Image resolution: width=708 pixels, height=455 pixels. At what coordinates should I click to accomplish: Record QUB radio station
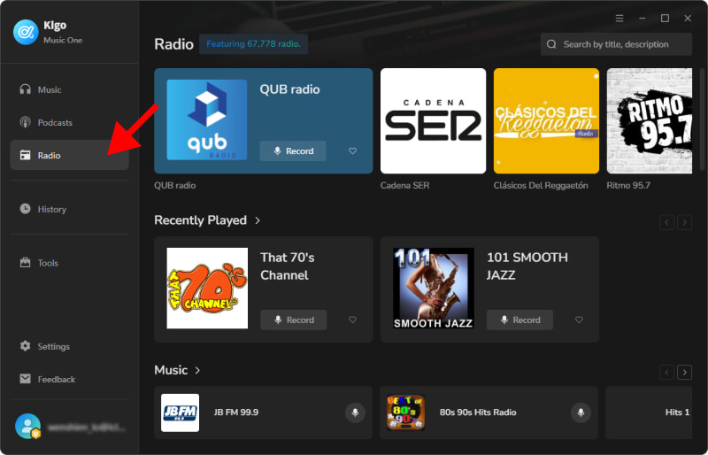click(293, 150)
